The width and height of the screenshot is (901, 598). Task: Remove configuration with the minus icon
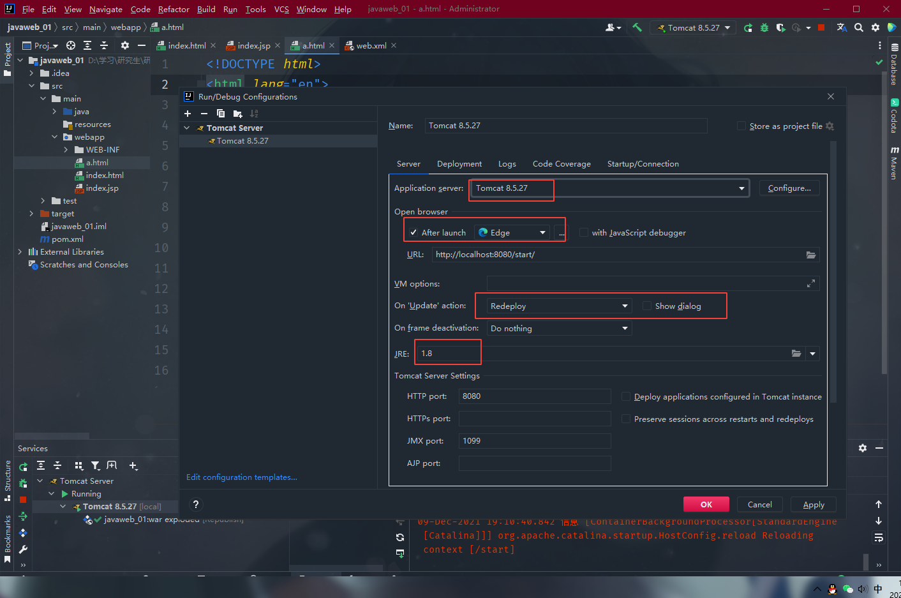204,114
